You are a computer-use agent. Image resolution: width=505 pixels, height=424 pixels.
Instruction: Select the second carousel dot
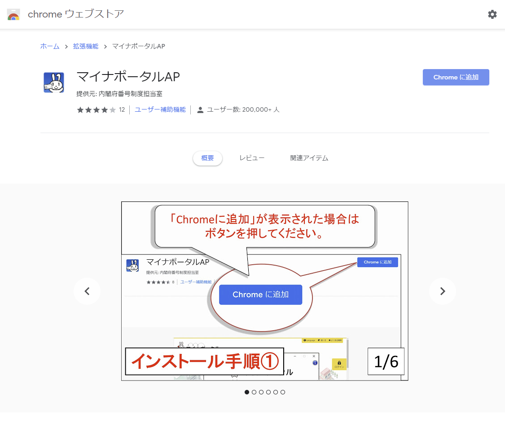tap(254, 392)
